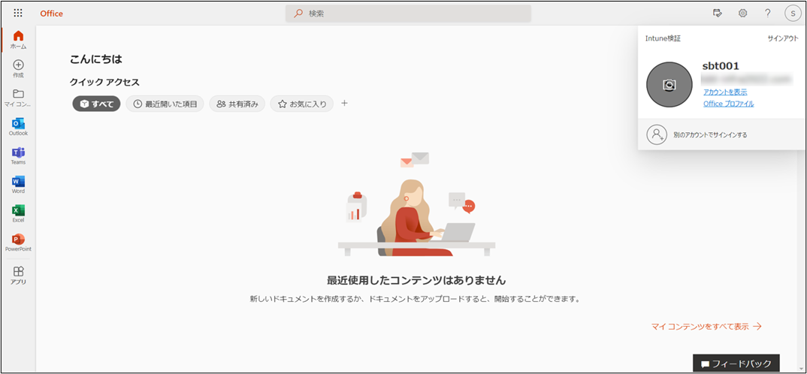807x374 pixels.
Task: Open the フィードバック feedback button
Action: 736,363
